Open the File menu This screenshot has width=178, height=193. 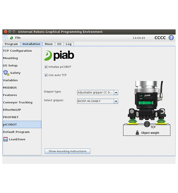[x=18, y=38]
